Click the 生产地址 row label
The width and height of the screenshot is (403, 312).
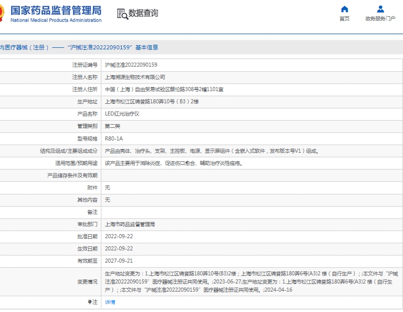(88, 101)
